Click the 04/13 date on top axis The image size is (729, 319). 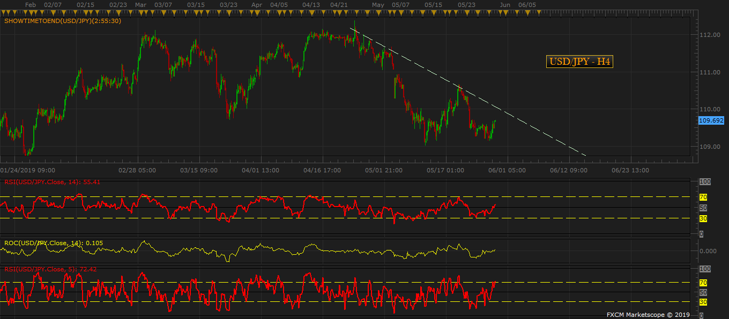point(311,4)
